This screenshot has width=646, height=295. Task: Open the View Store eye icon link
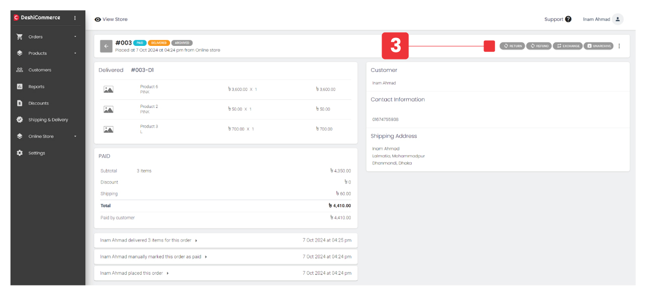[x=97, y=19]
